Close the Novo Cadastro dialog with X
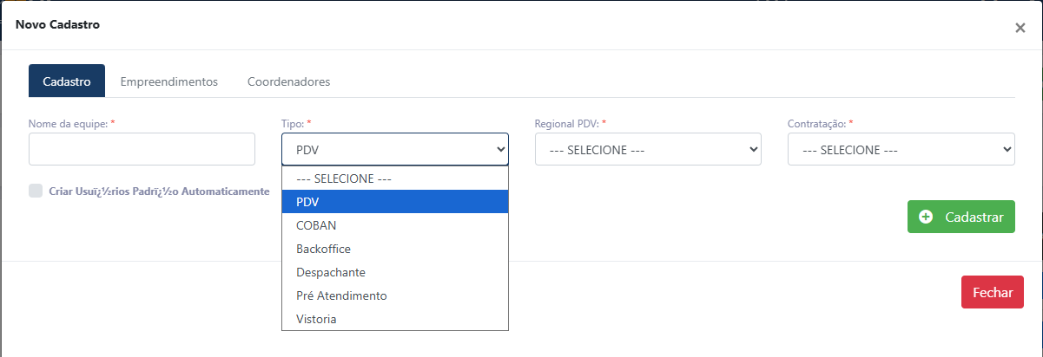 (x=1020, y=28)
